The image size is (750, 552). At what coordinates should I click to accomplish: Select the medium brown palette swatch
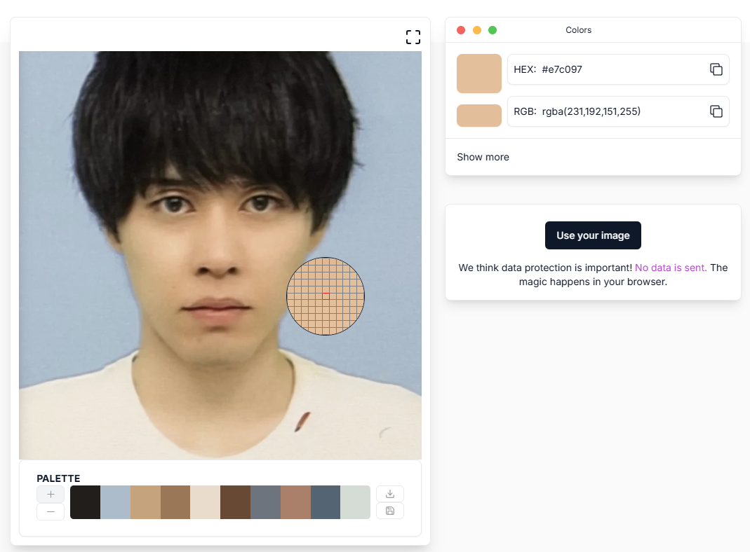point(175,502)
